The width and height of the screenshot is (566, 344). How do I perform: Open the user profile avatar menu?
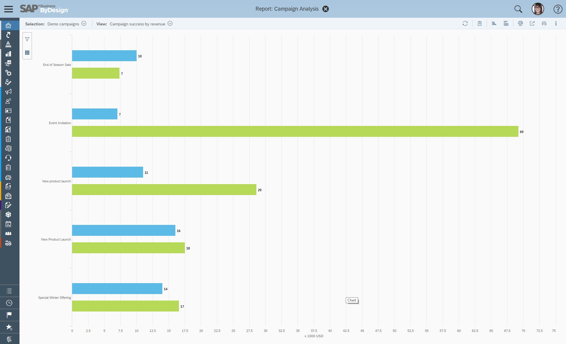(538, 9)
